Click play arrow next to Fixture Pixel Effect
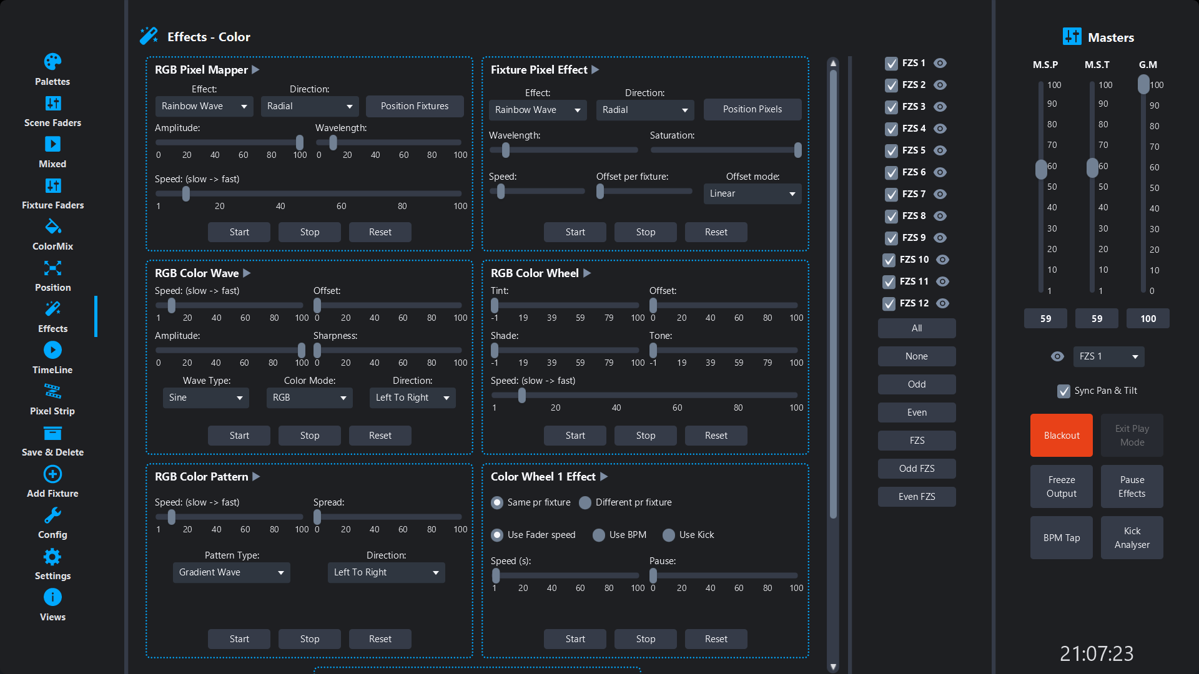The height and width of the screenshot is (674, 1199). [x=596, y=70]
